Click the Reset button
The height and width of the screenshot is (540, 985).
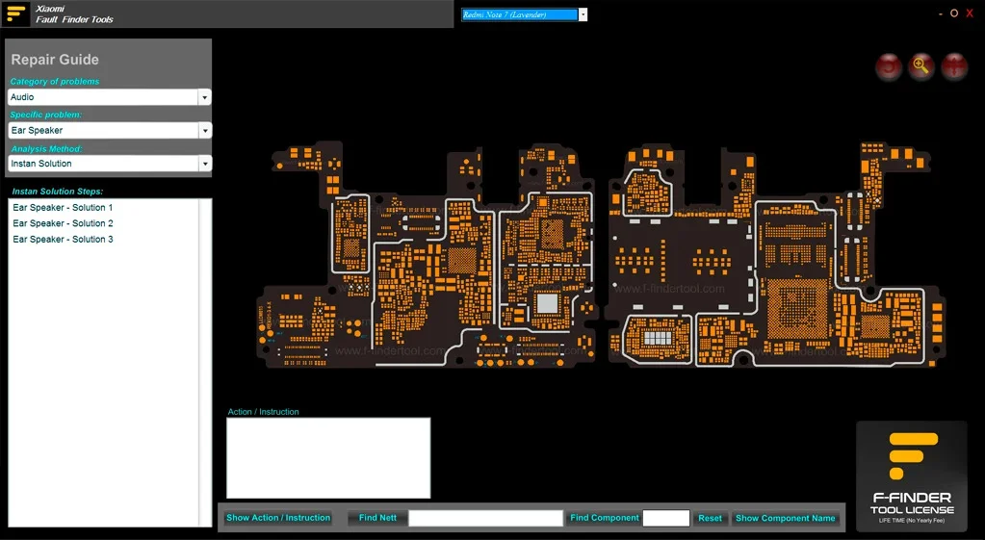click(710, 519)
